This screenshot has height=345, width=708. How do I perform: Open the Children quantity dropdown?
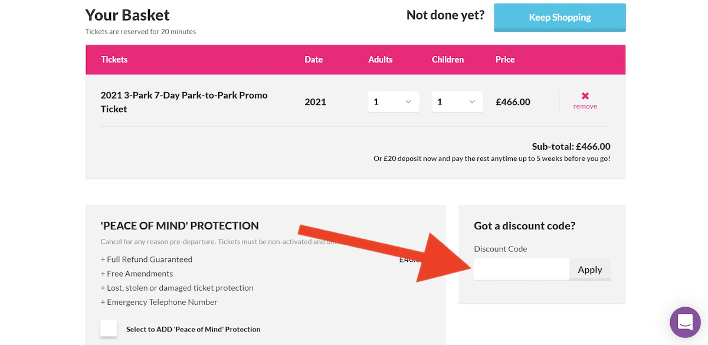(457, 101)
